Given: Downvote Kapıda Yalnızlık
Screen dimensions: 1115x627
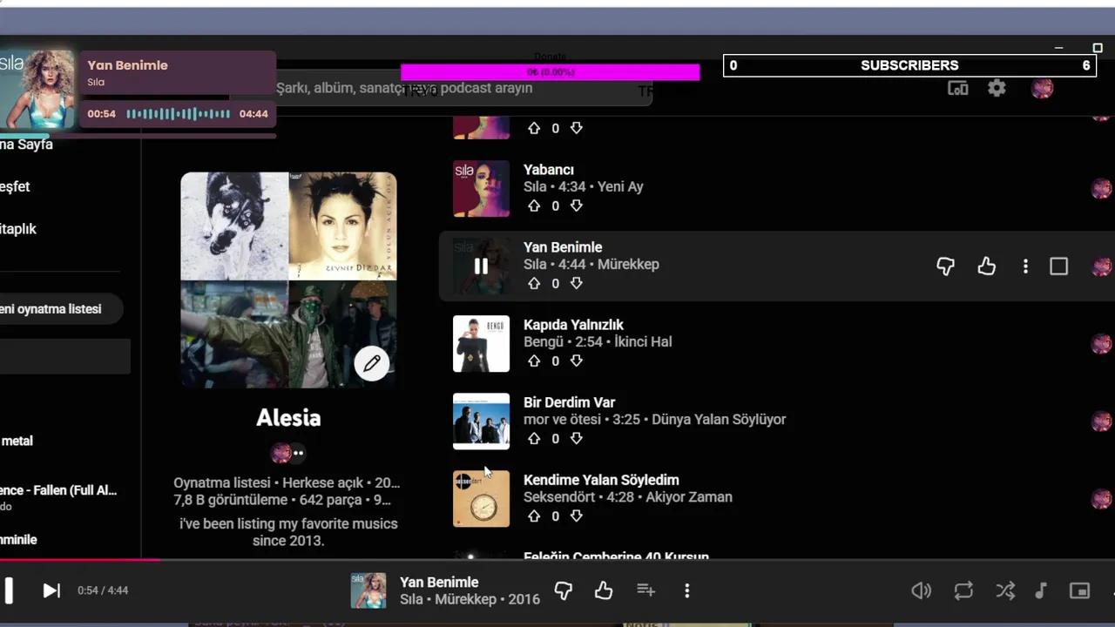Looking at the screenshot, I should 576,361.
